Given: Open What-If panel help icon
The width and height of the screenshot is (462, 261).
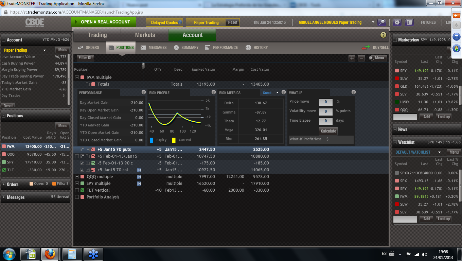Looking at the screenshot, I should tap(354, 92).
